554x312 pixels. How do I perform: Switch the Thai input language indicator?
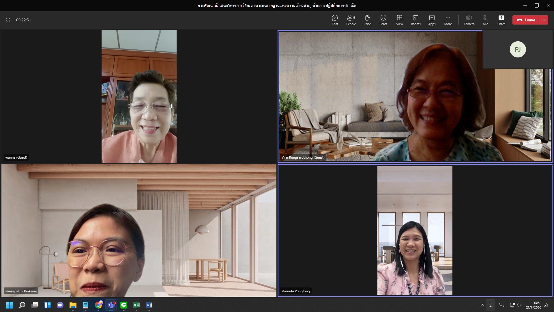(501, 305)
